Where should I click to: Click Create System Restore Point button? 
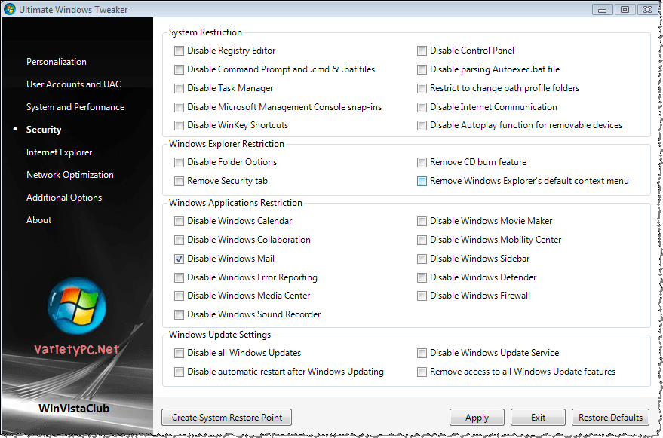pyautogui.click(x=226, y=418)
